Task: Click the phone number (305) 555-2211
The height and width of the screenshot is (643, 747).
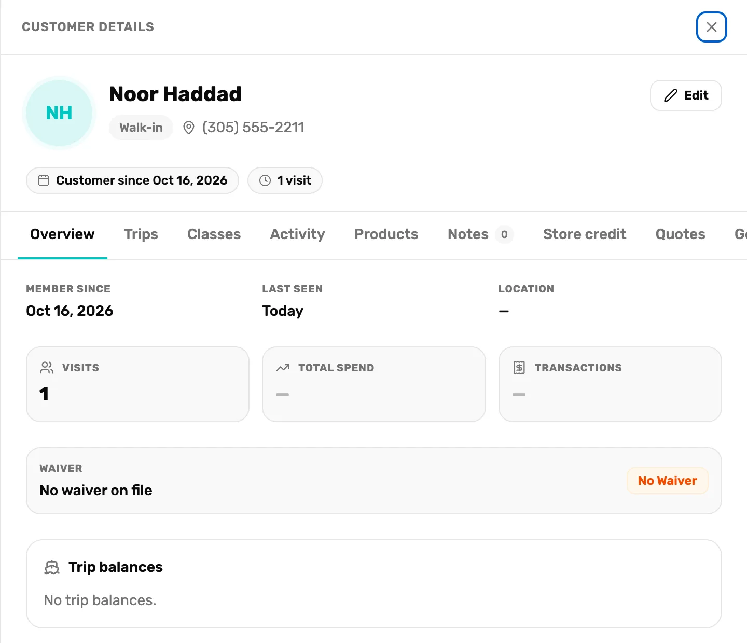Action: 253,128
